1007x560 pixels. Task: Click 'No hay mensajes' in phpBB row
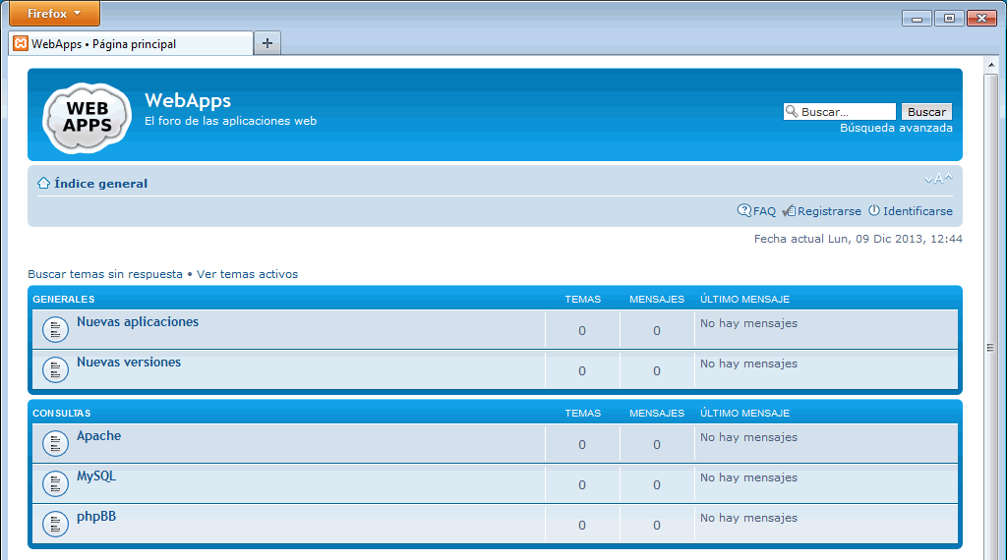coord(748,519)
